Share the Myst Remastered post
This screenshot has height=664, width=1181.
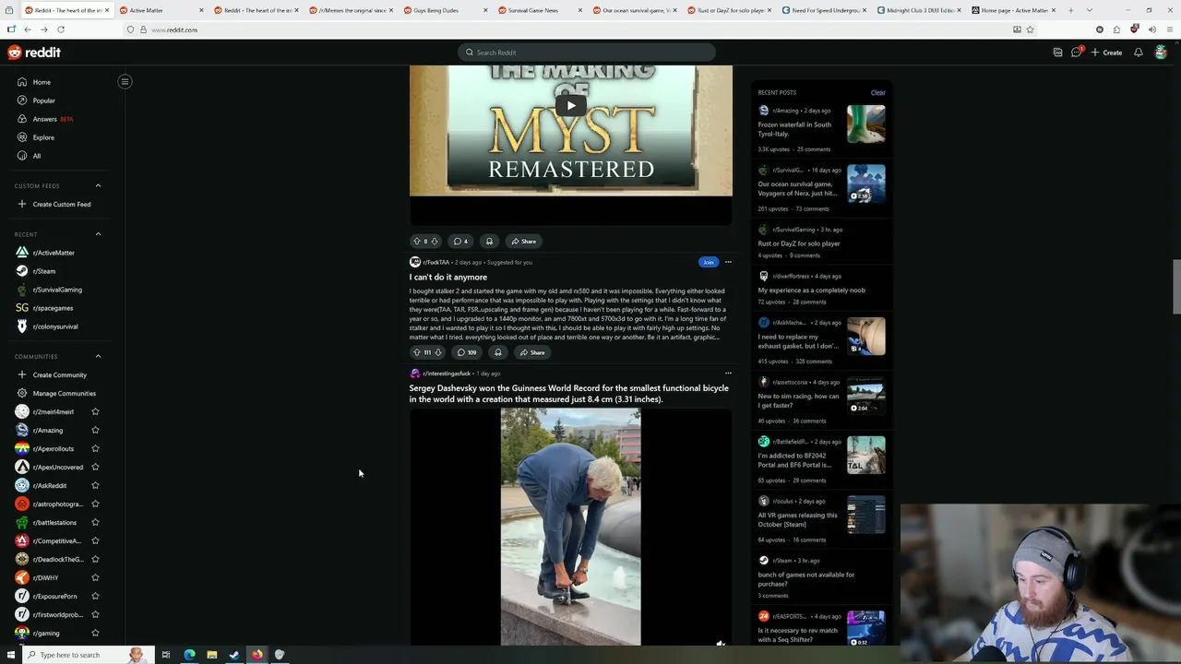tap(523, 242)
